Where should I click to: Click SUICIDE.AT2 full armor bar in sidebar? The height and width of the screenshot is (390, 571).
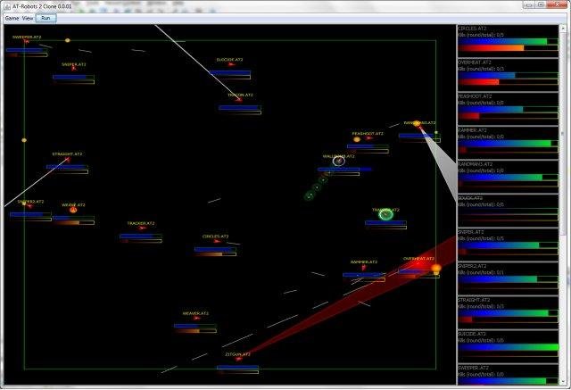click(x=508, y=347)
